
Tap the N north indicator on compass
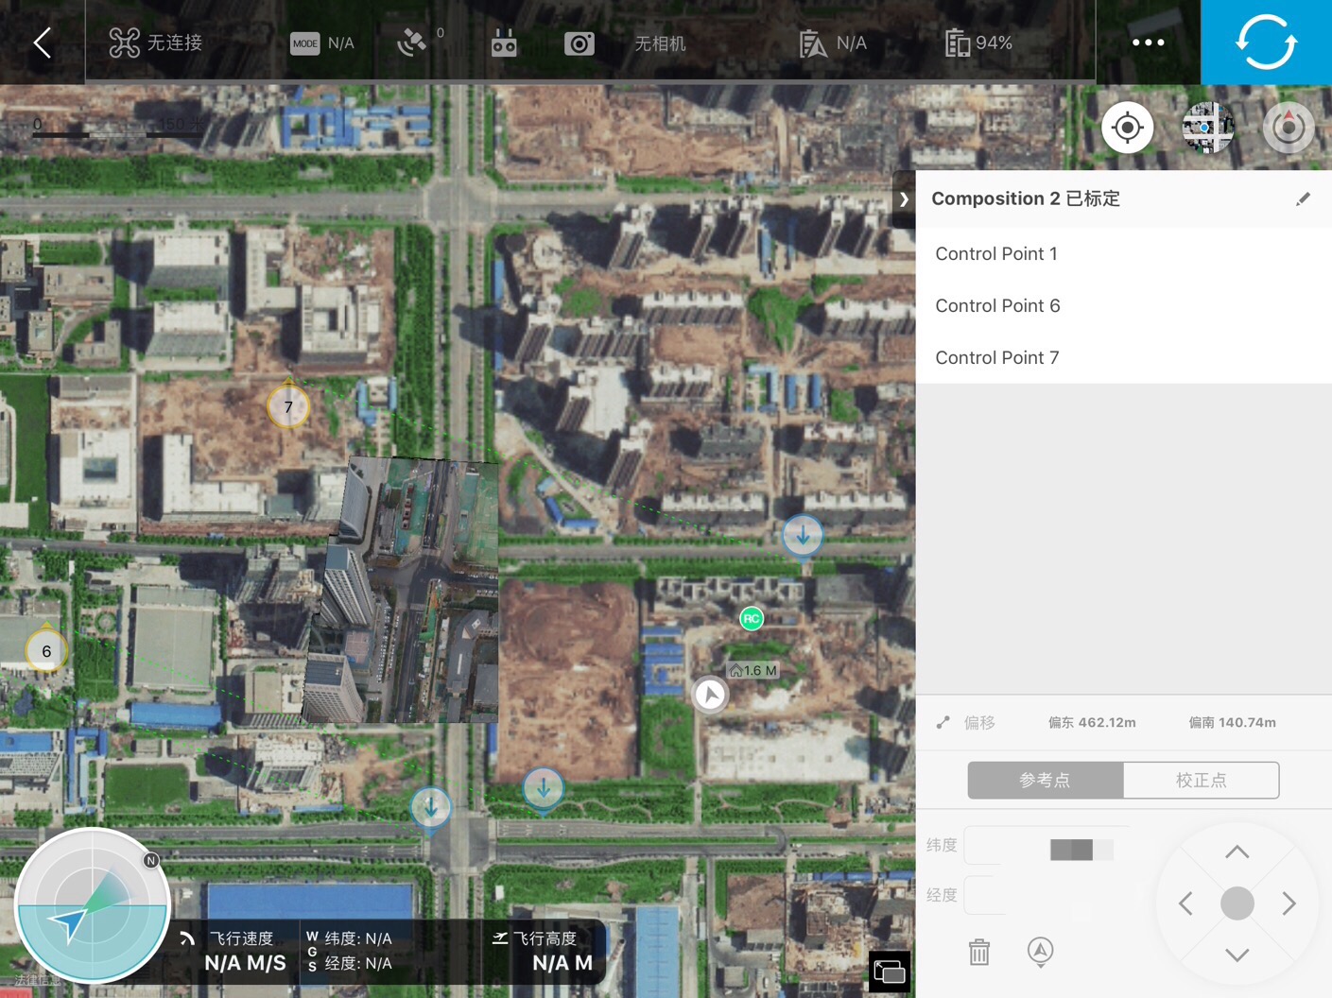tap(151, 860)
